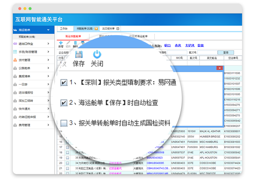Uncheck option 2 海运舱单保存时自动检查
The height and width of the screenshot is (181, 257).
[x=63, y=103]
